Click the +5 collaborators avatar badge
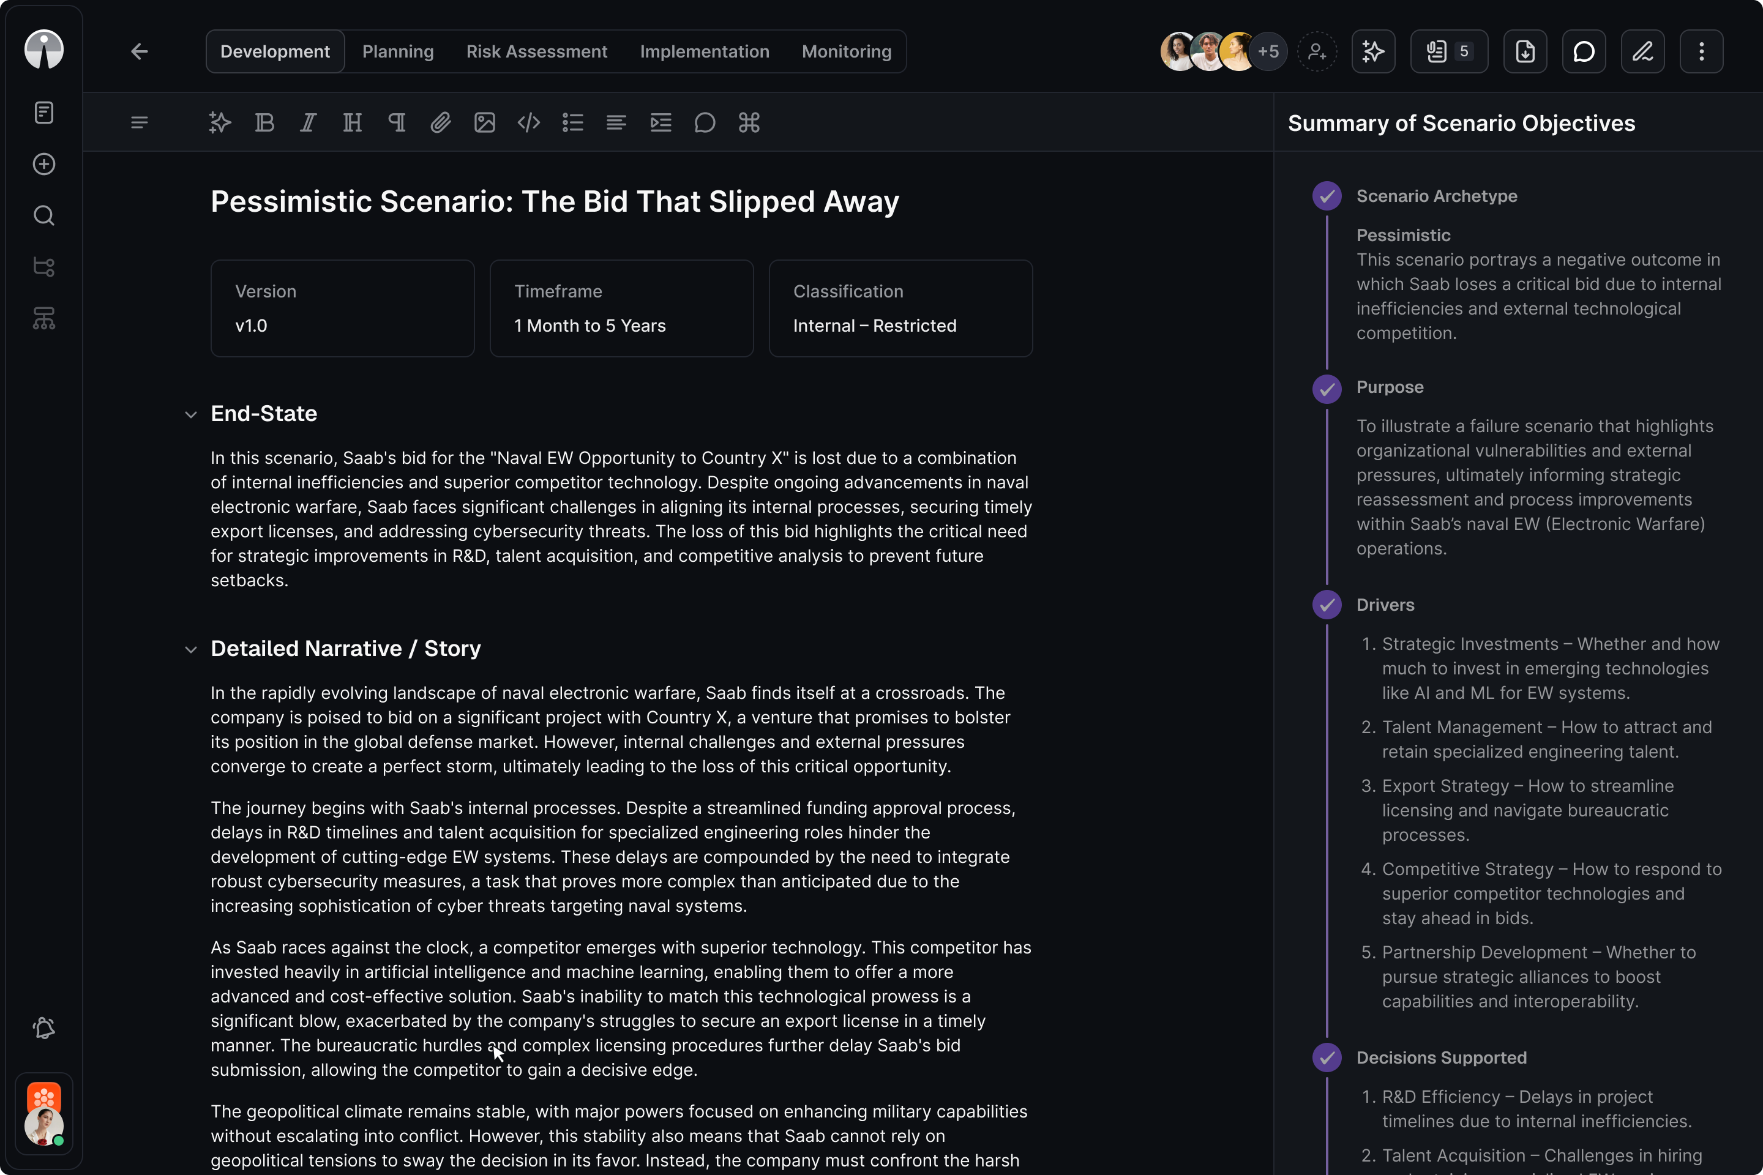1763x1175 pixels. (x=1268, y=51)
